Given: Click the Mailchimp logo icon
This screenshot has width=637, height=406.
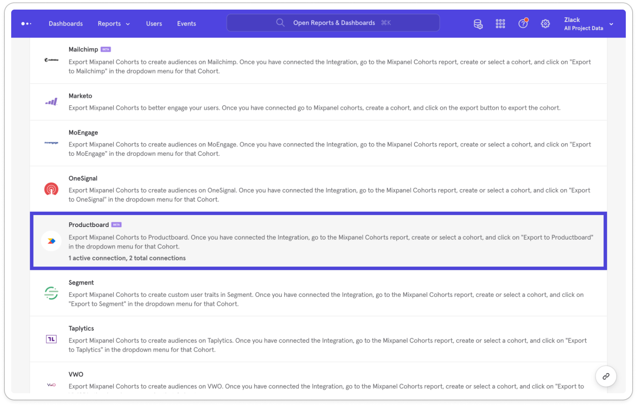Looking at the screenshot, I should 51,60.
